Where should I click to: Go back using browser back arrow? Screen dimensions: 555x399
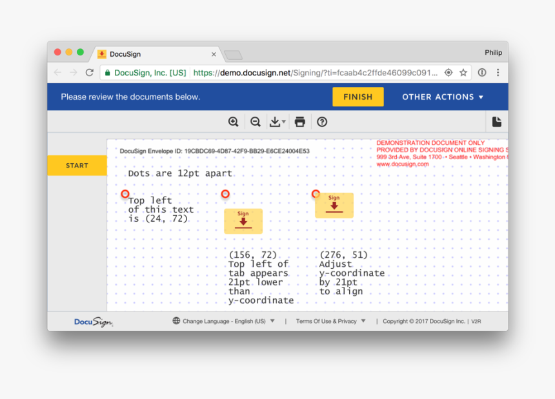[57, 73]
